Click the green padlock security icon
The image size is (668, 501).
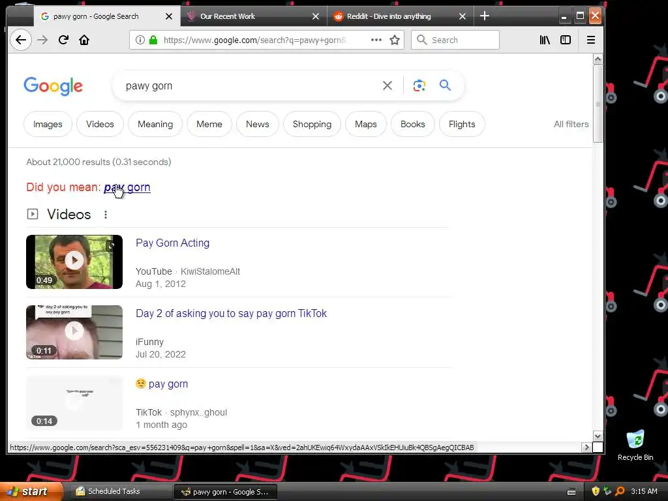(153, 40)
